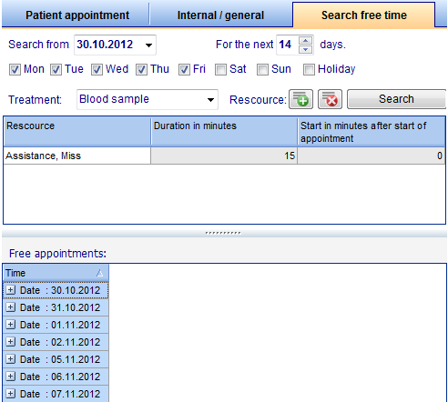Open the Treatment Blood sample dropdown

click(x=210, y=99)
